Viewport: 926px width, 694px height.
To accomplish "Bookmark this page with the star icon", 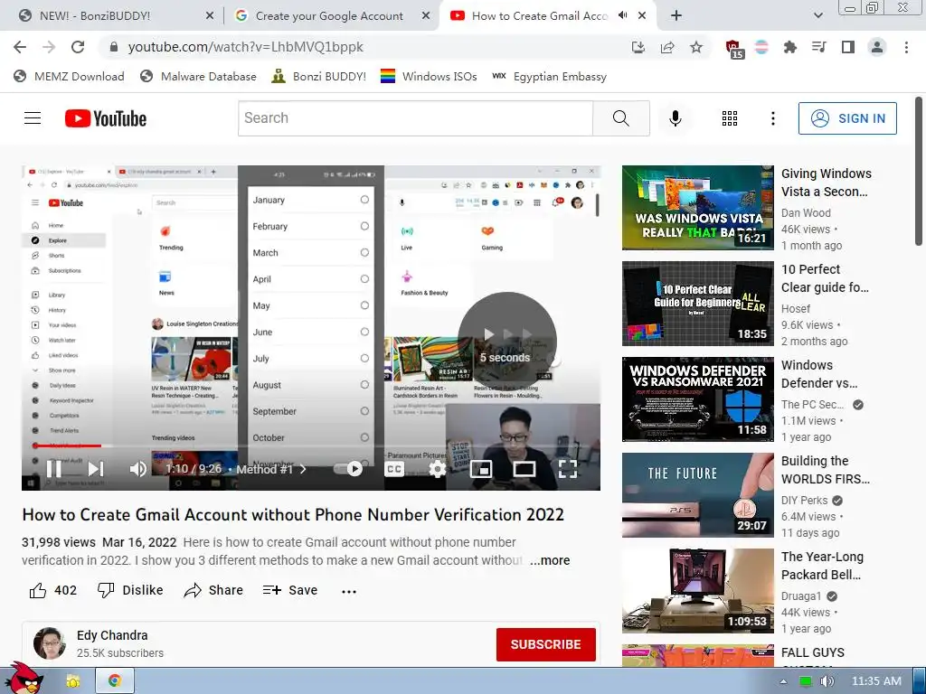I will (x=696, y=47).
